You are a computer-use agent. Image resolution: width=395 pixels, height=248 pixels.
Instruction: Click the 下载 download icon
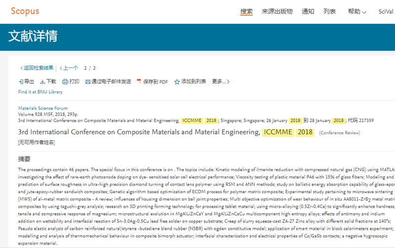(x=42, y=81)
